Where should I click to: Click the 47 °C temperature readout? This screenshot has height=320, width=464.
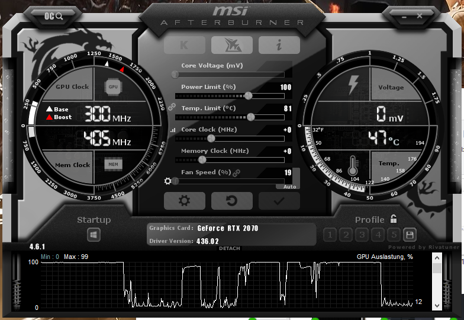[x=384, y=138]
